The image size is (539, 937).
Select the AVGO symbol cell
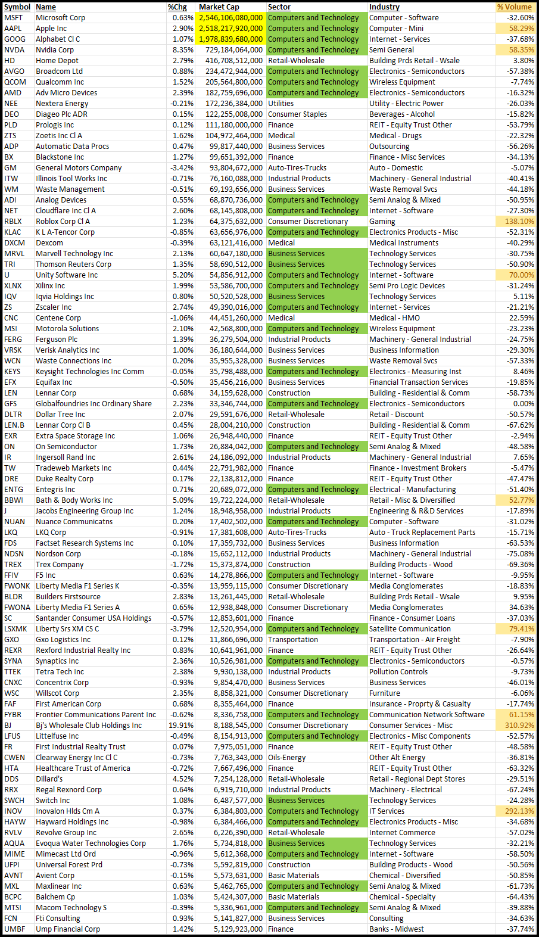(14, 71)
